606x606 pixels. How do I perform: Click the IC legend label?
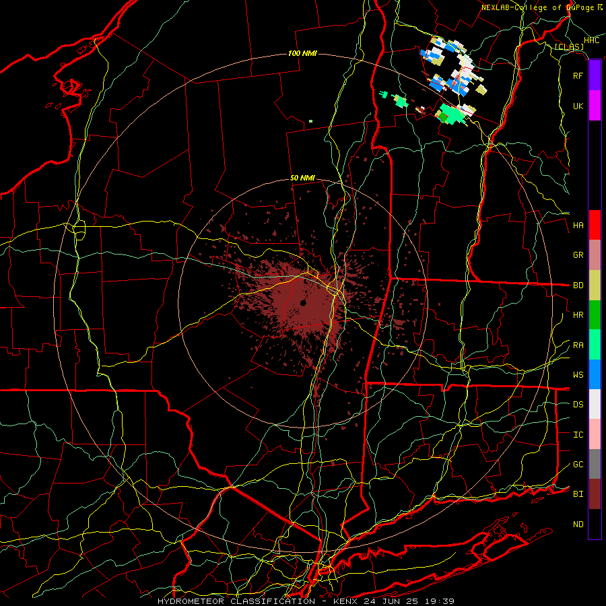pyautogui.click(x=578, y=435)
